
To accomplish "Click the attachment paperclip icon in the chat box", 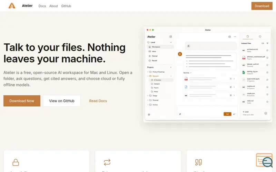I will pos(180,114).
